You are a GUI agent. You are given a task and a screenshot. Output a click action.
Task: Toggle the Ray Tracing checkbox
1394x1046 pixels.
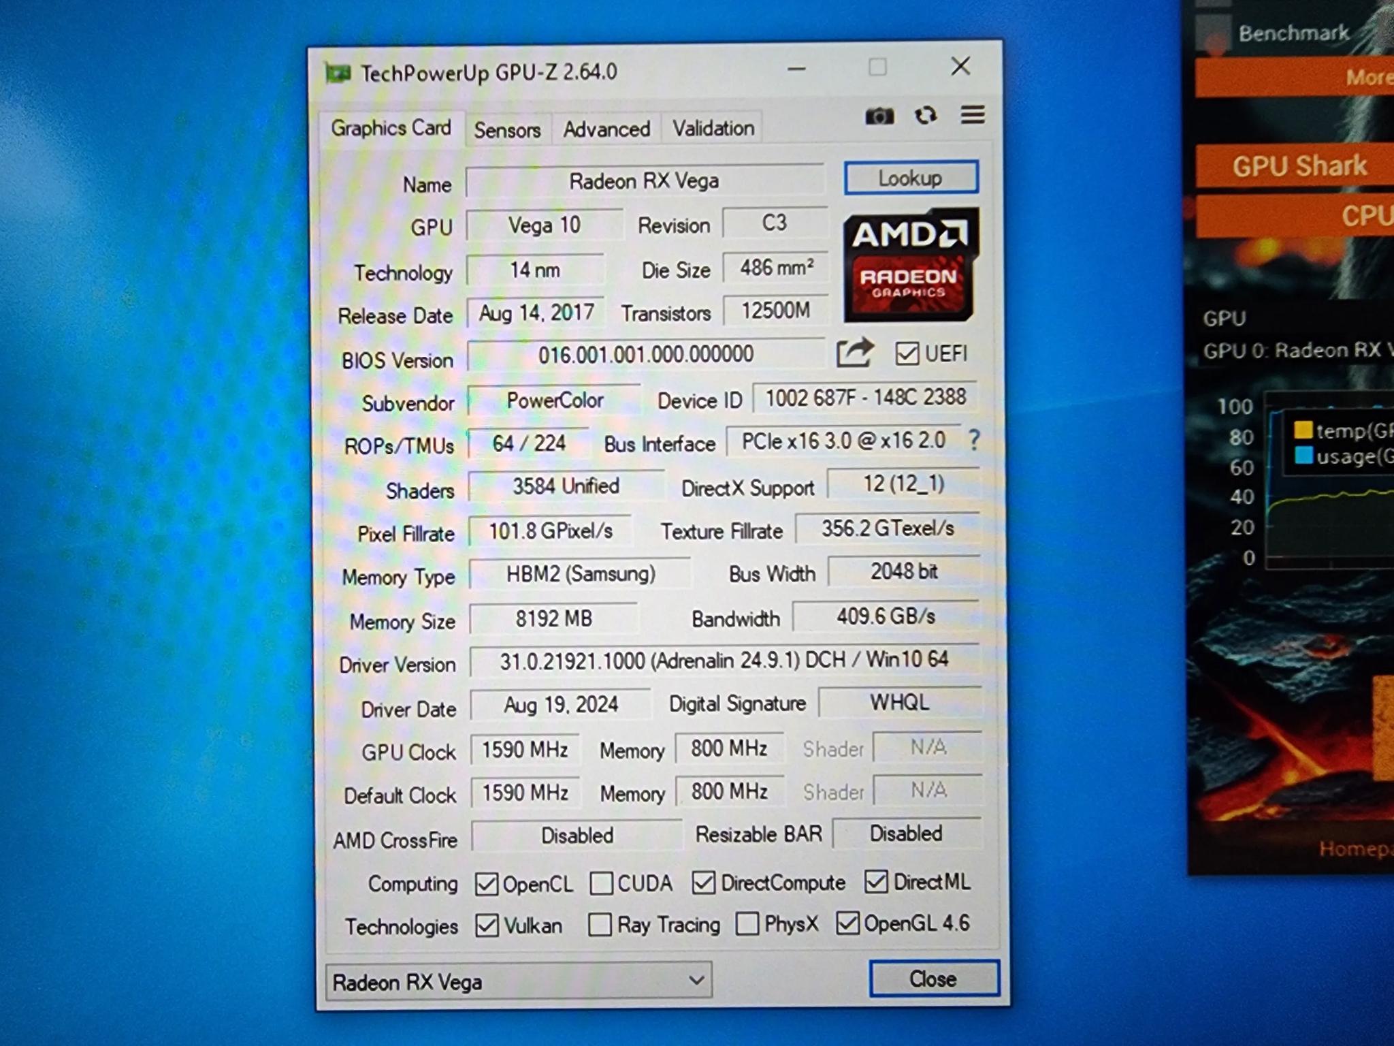point(600,925)
